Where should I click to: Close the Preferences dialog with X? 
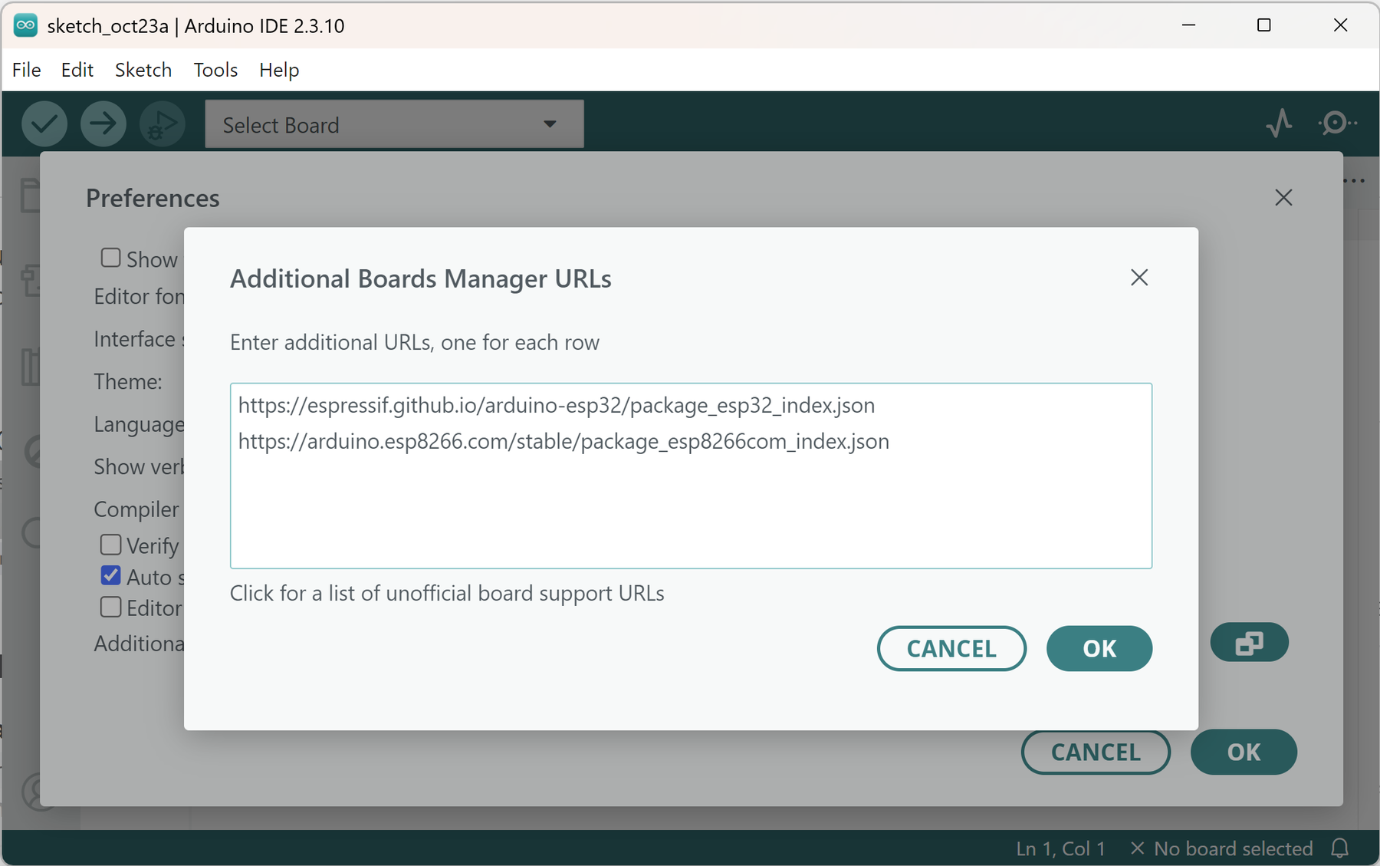1283,198
